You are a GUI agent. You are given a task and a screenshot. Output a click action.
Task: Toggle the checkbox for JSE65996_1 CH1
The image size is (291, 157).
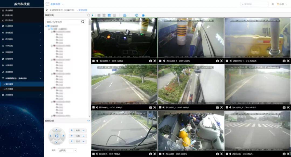pyautogui.click(x=93, y=61)
